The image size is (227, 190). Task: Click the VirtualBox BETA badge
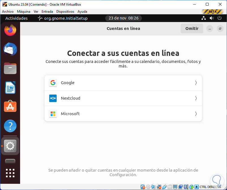[x=213, y=12]
